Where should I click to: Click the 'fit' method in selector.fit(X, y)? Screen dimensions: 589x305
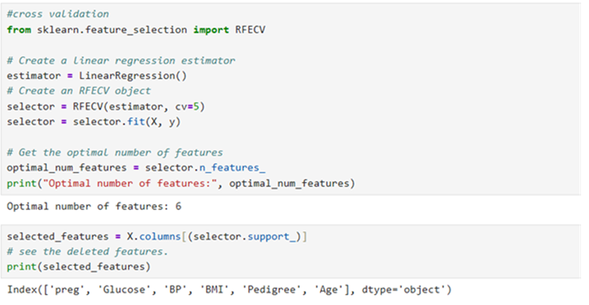(122, 121)
